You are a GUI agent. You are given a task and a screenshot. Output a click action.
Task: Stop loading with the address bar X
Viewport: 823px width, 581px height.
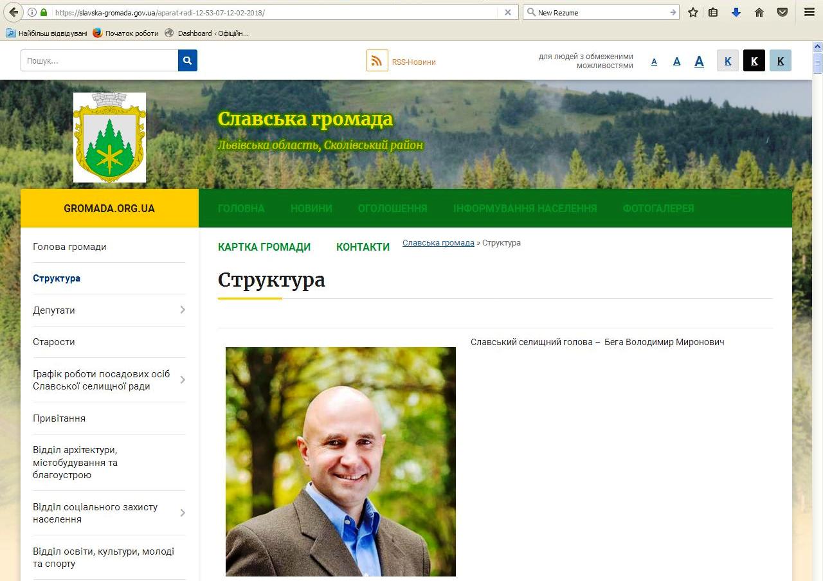pos(507,12)
